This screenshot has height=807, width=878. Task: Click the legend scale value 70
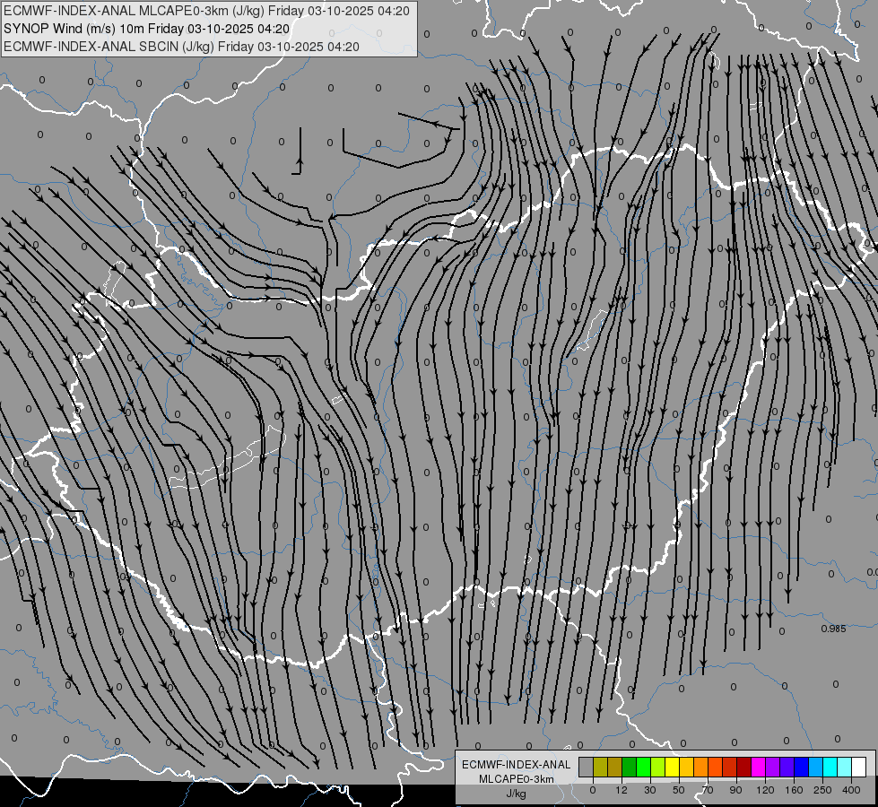(708, 790)
